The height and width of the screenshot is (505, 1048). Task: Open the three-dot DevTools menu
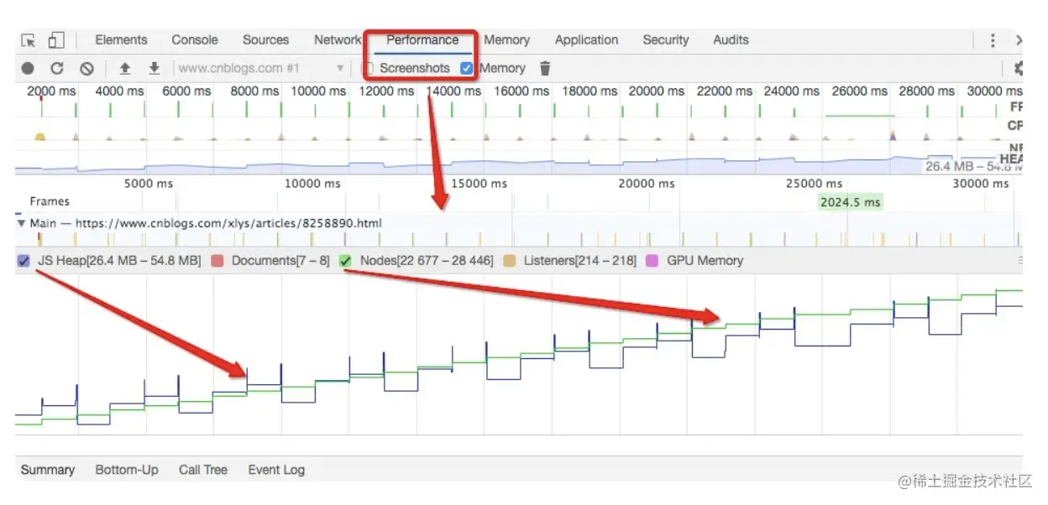(993, 40)
